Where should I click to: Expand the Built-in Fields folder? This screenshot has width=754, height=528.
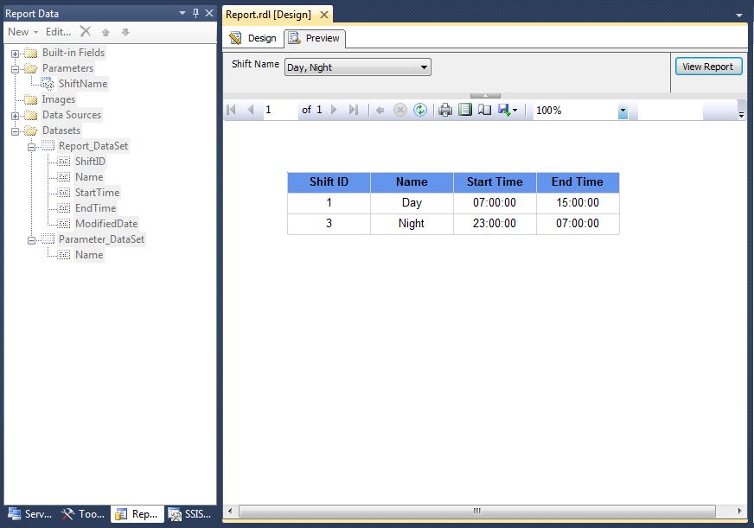pos(15,54)
